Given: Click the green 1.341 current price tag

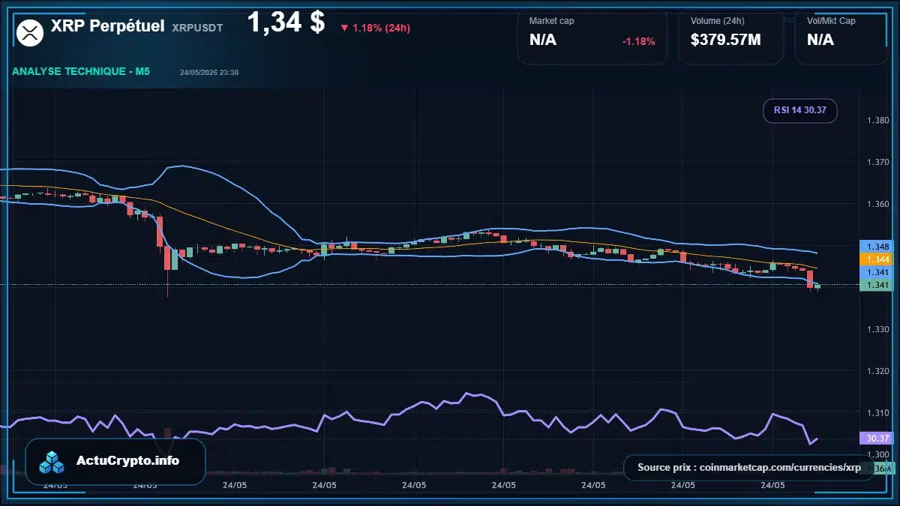Looking at the screenshot, I should point(877,285).
